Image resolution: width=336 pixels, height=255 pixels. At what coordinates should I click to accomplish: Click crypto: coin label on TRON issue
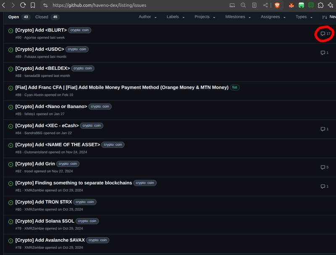[x=85, y=202]
